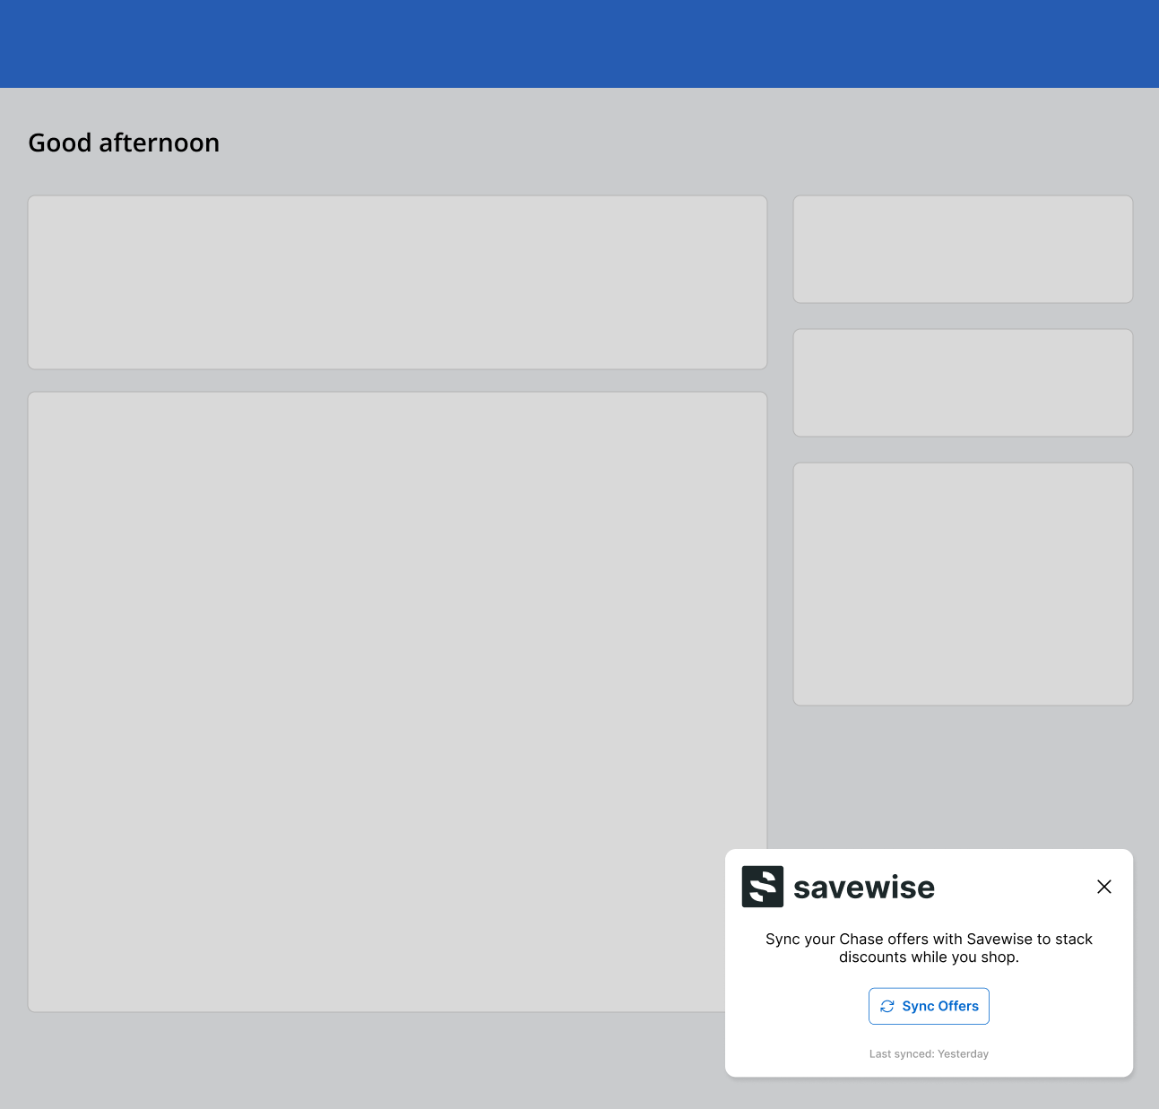
Task: Click the savewise wordmark text
Action: pos(863,888)
